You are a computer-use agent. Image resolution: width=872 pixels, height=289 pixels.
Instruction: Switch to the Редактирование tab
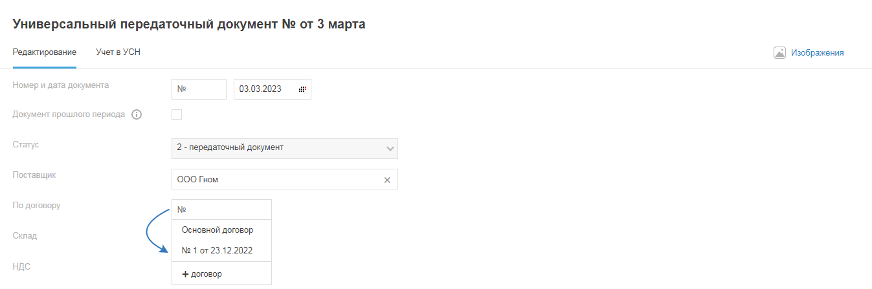point(45,52)
